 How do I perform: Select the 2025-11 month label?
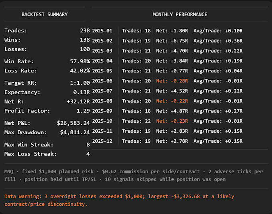(x=102, y=131)
